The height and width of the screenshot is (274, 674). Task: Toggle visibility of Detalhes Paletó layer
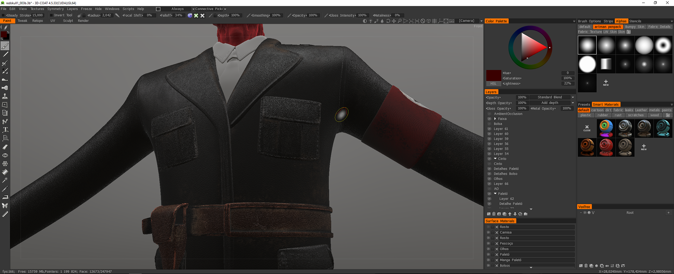coord(489,169)
